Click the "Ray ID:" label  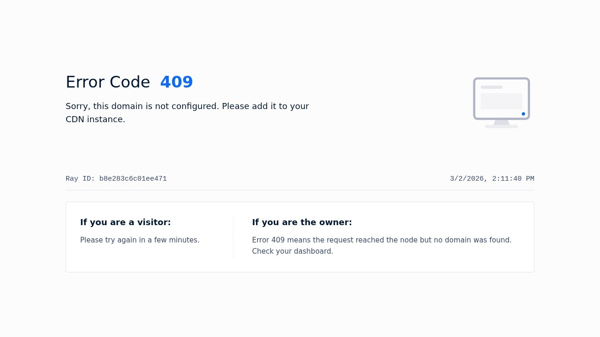80,179
